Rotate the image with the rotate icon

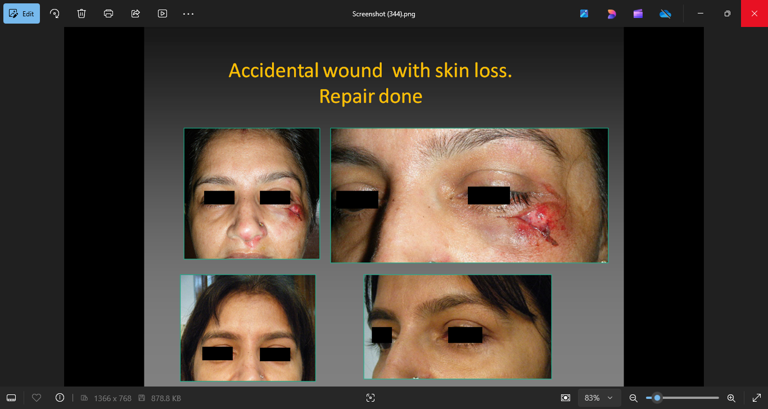pos(55,13)
